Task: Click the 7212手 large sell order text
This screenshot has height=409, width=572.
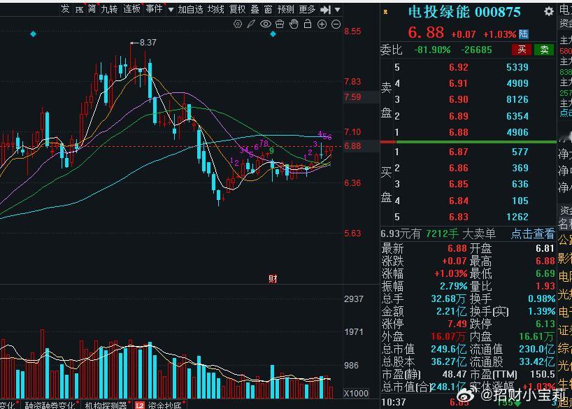Action: coord(442,234)
